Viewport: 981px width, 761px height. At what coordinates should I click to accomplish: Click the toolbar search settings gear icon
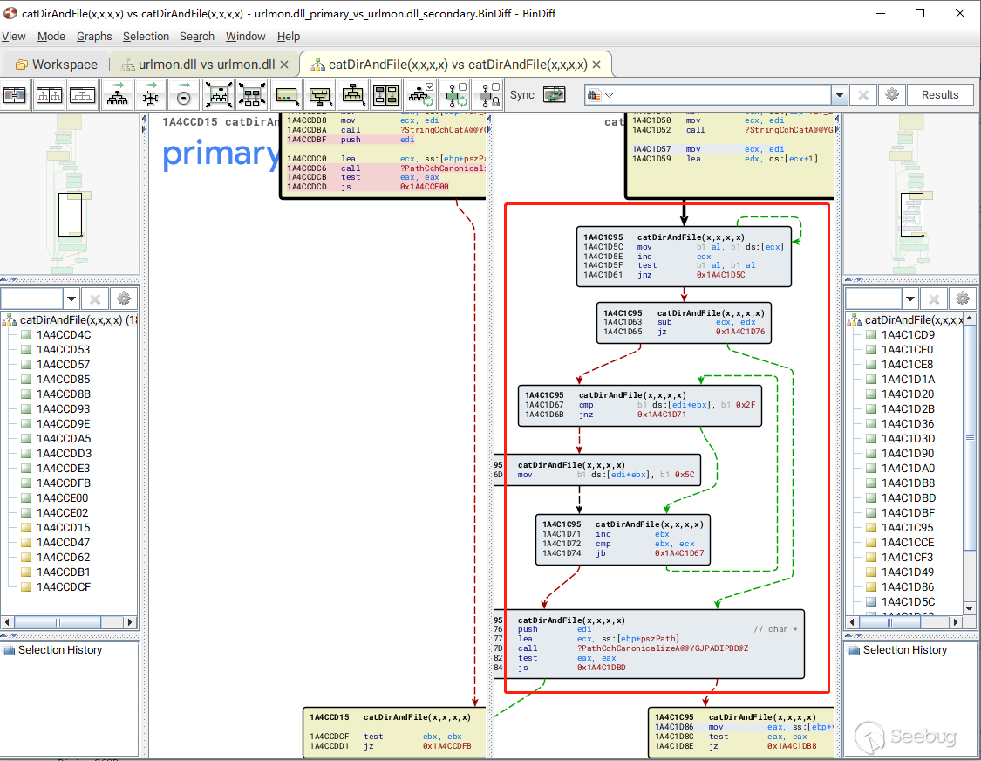(x=891, y=95)
